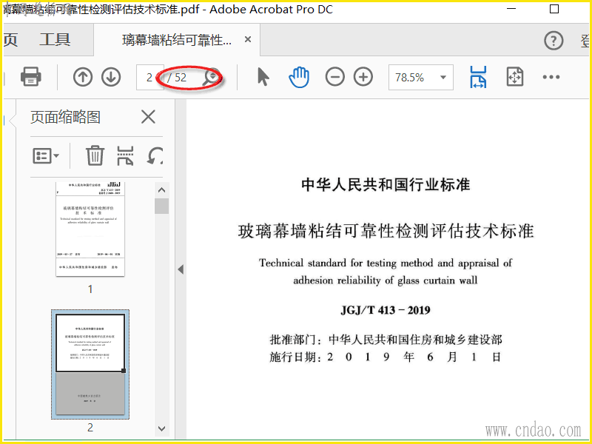Zoom out with the minus button
592x444 pixels.
(x=335, y=77)
